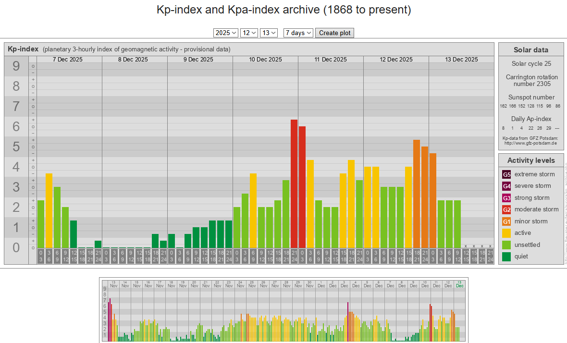Click the G5 extreme storm badge
The width and height of the screenshot is (567, 343).
click(506, 174)
